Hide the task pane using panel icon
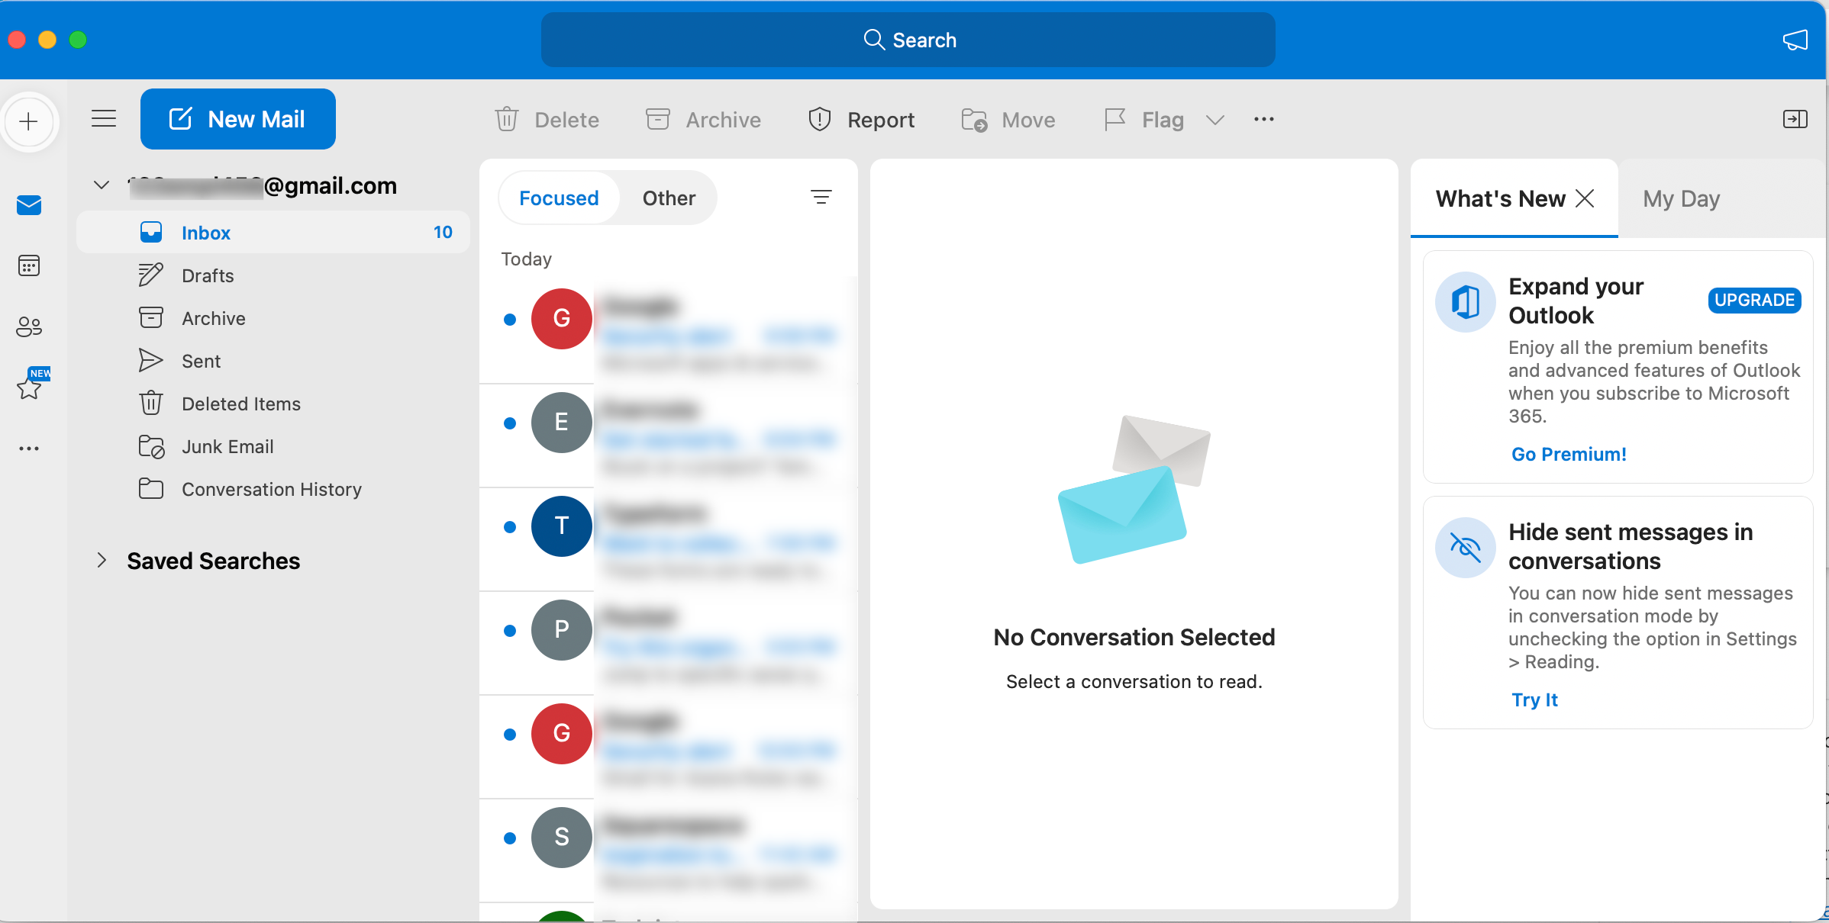The height and width of the screenshot is (923, 1829). click(1795, 119)
